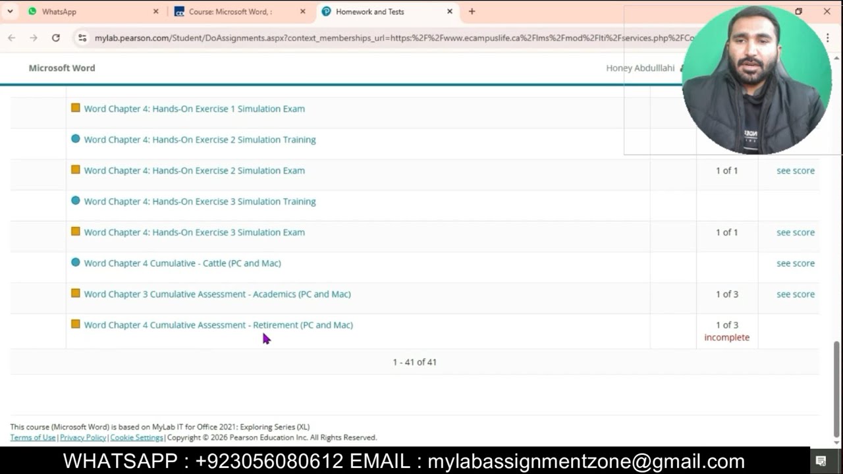Open Chapter 3 Cumulative Assessment - Academics
This screenshot has height=474, width=843.
pyautogui.click(x=217, y=294)
